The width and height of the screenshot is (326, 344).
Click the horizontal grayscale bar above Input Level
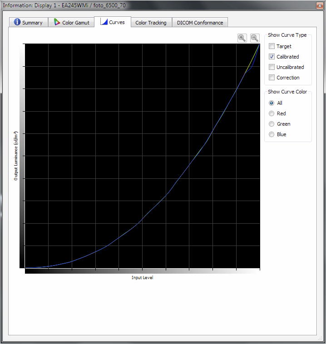142,271
